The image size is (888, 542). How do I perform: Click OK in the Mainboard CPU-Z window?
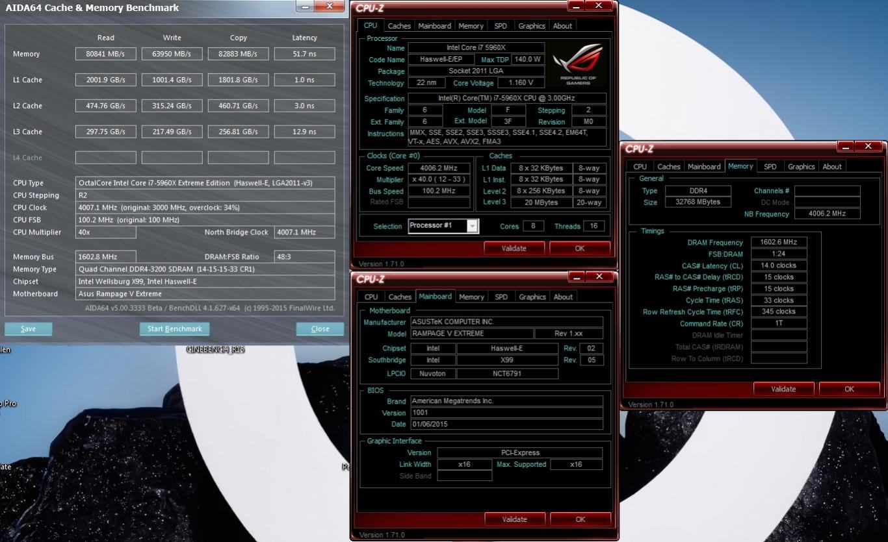pyautogui.click(x=580, y=519)
